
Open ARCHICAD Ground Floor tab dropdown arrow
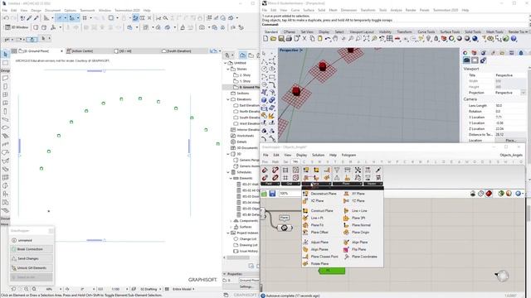click(61, 51)
